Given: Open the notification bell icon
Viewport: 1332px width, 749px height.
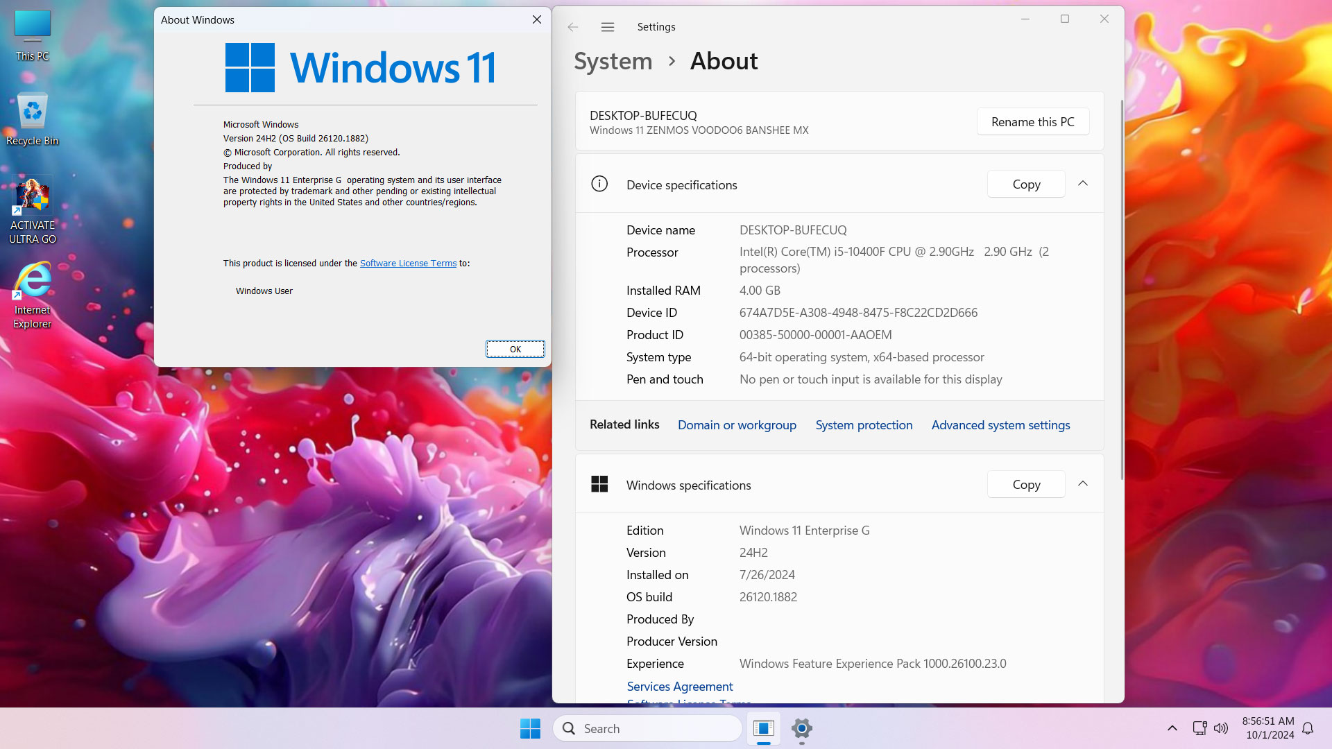Looking at the screenshot, I should 1308,728.
